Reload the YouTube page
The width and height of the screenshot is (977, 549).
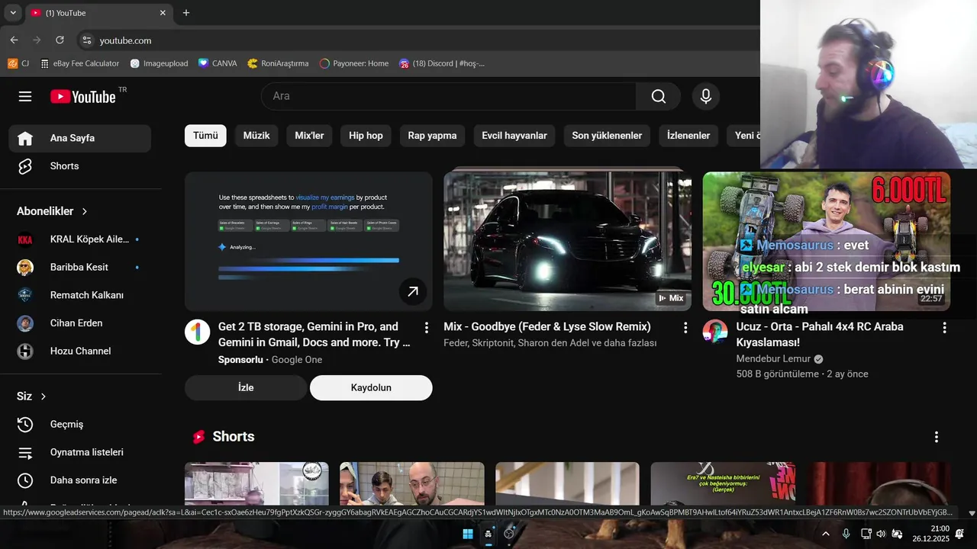click(60, 40)
